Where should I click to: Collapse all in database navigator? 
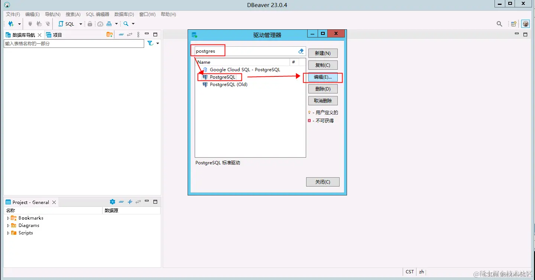tap(121, 34)
